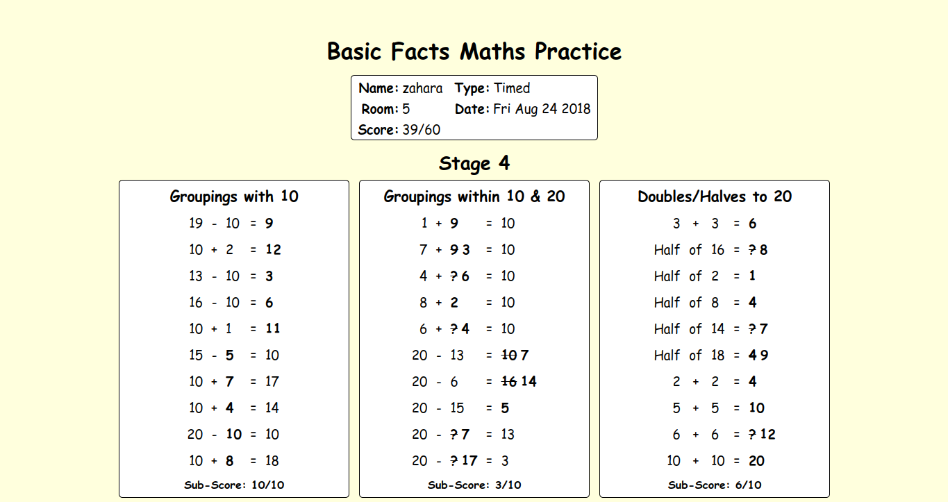
Task: Select the name value zahara
Action: point(422,88)
